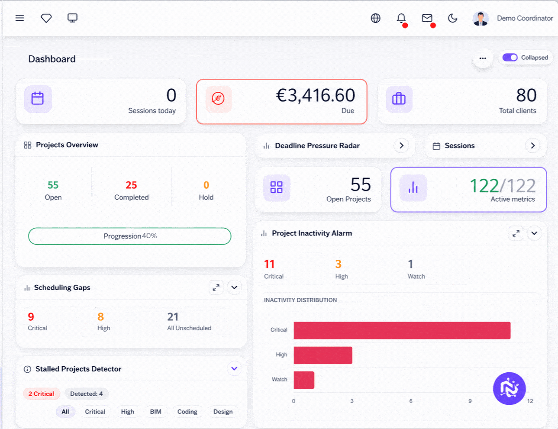
Task: Collapse the Stalled Projects Detector chevron
Action: coord(234,369)
